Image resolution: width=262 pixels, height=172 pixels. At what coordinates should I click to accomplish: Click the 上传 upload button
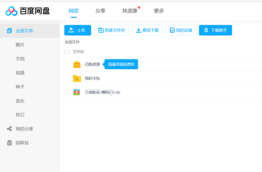tap(78, 30)
